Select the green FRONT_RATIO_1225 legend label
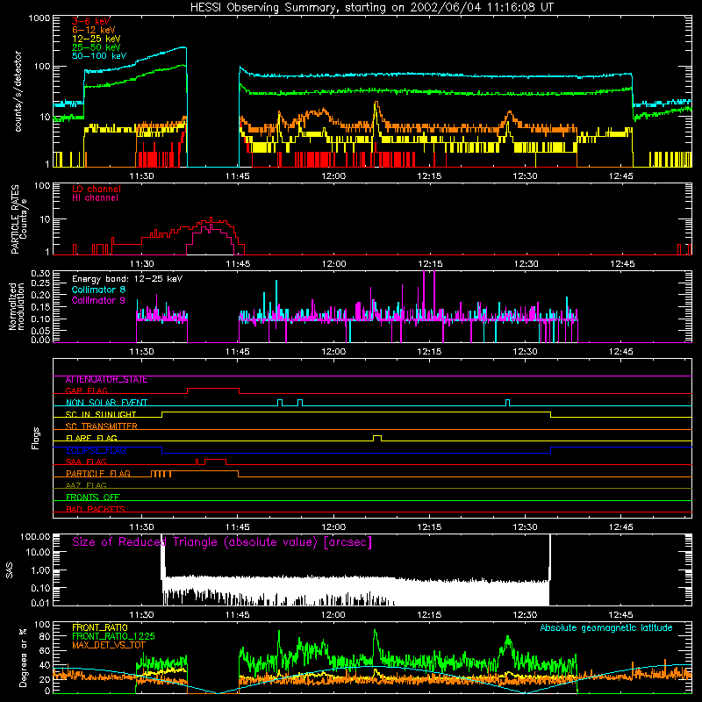 click(113, 636)
